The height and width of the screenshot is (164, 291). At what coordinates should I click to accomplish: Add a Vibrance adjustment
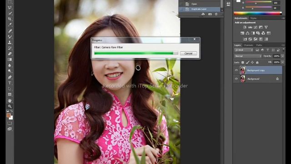[x=266, y=27]
